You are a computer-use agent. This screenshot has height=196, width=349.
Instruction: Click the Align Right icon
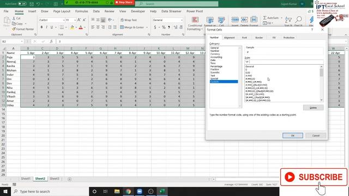click(x=103, y=27)
